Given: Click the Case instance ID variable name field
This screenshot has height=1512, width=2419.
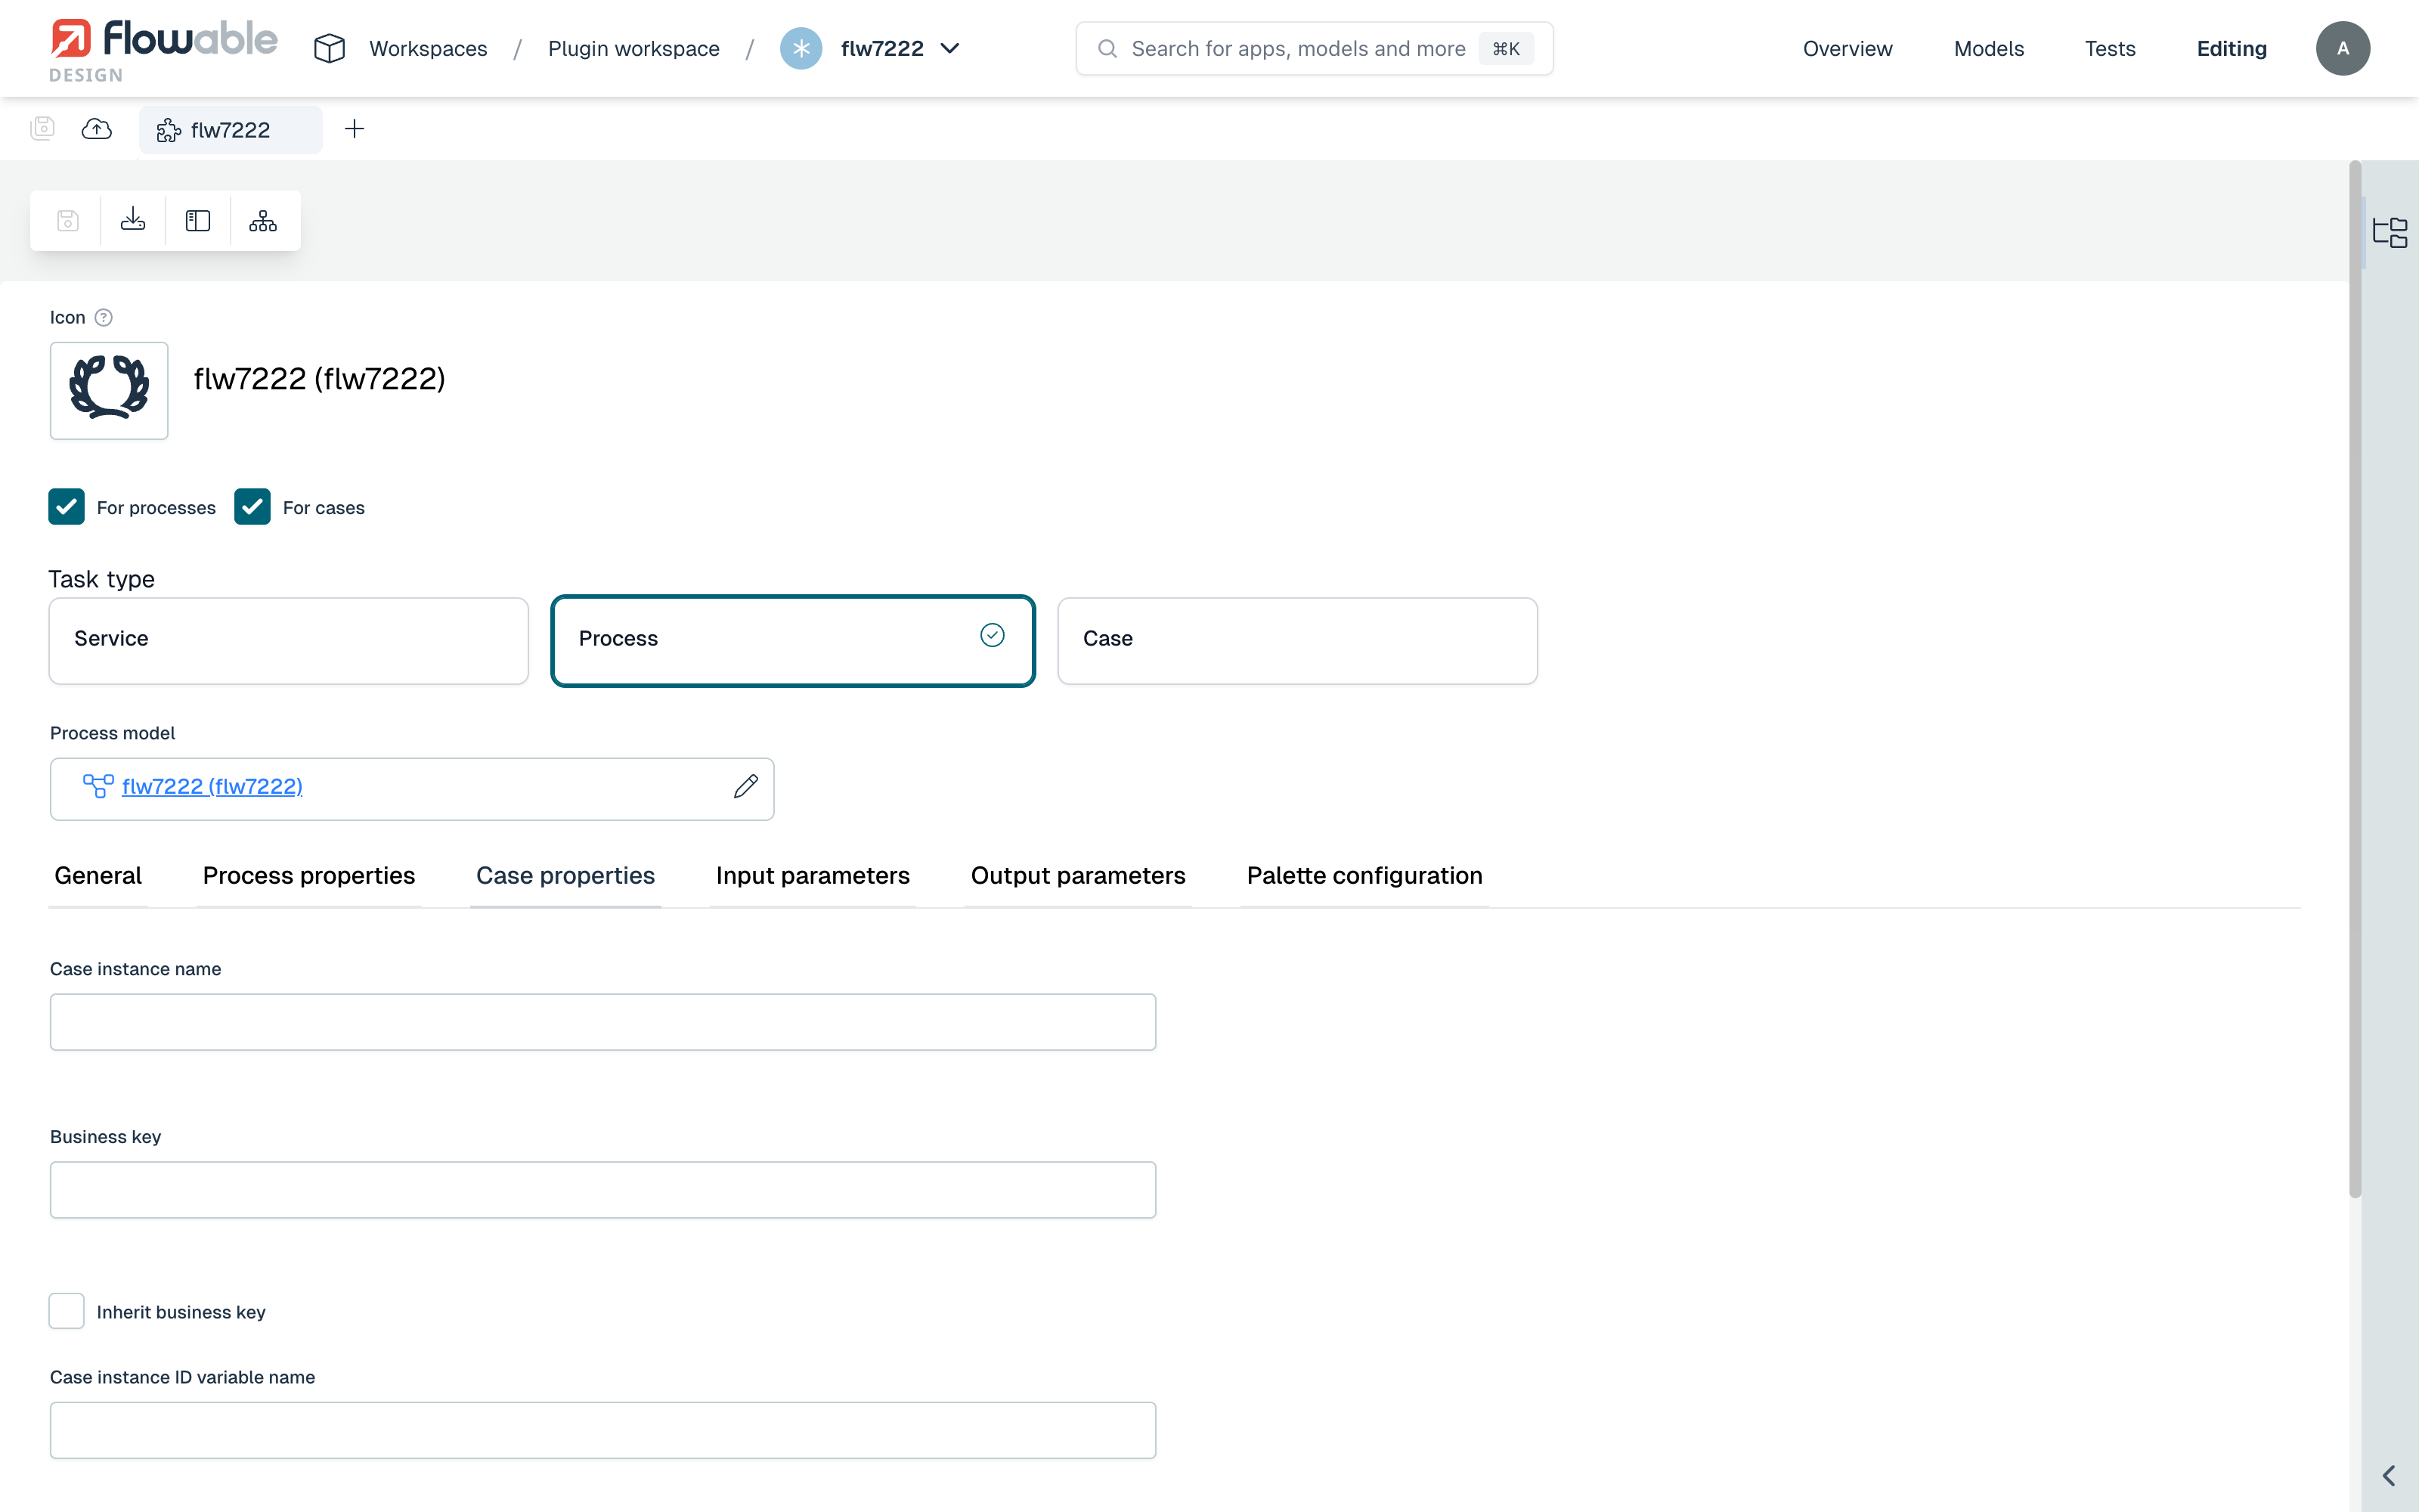Looking at the screenshot, I should pyautogui.click(x=602, y=1430).
